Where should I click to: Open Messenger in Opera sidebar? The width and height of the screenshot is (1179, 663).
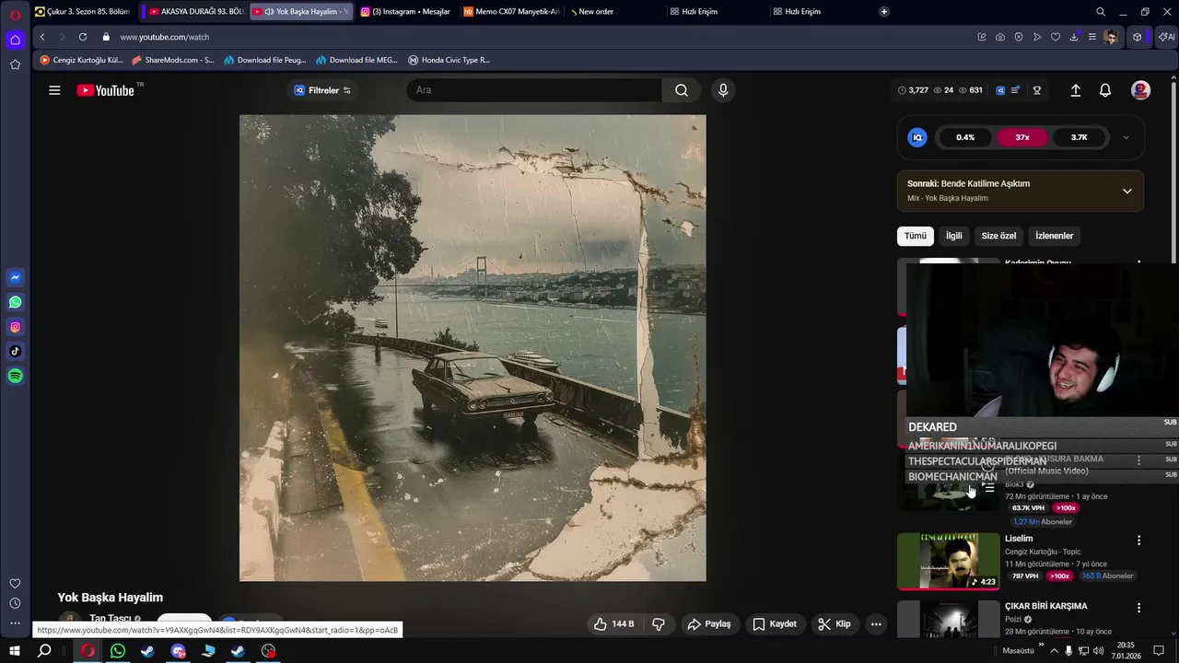tap(15, 277)
